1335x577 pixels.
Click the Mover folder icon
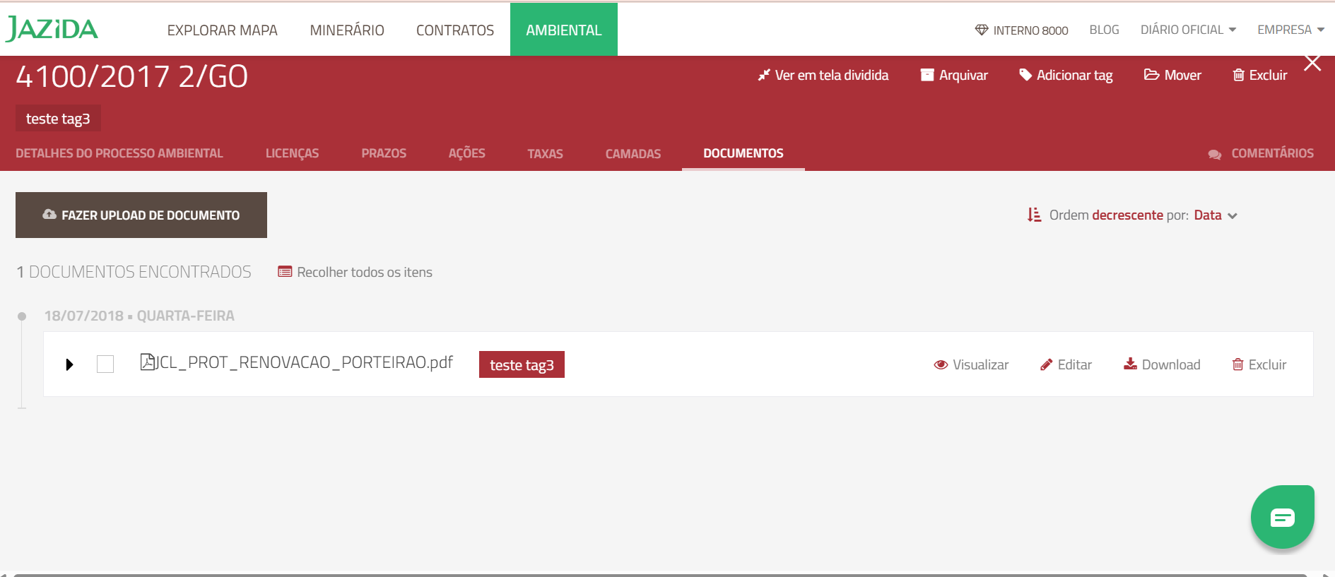pos(1152,75)
